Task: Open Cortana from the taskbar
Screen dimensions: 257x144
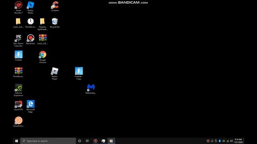Action: click(80, 141)
